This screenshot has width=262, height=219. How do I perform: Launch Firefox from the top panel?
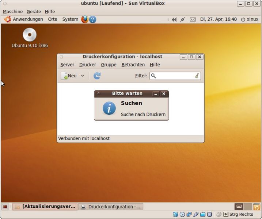pos(85,19)
